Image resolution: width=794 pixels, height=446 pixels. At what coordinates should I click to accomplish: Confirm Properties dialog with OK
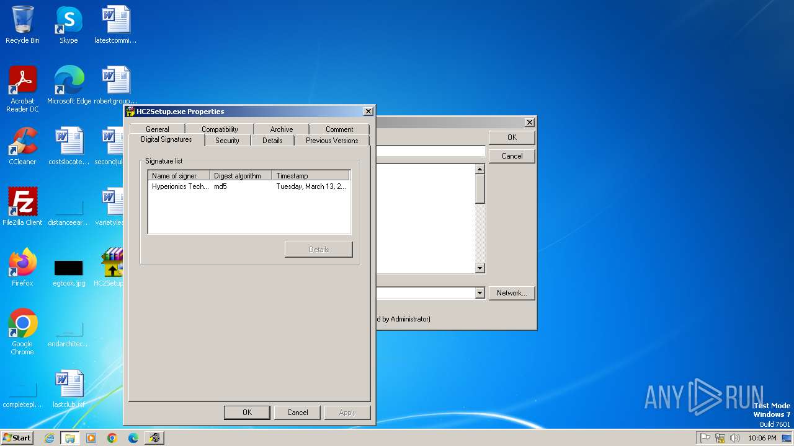point(247,413)
